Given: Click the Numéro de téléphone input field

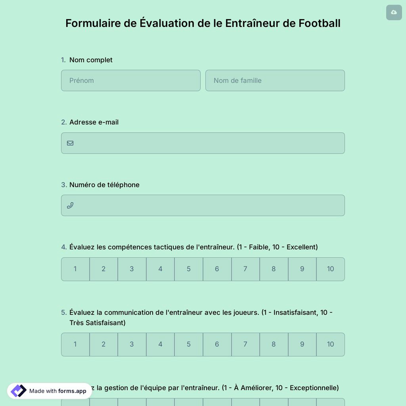Looking at the screenshot, I should pos(203,205).
